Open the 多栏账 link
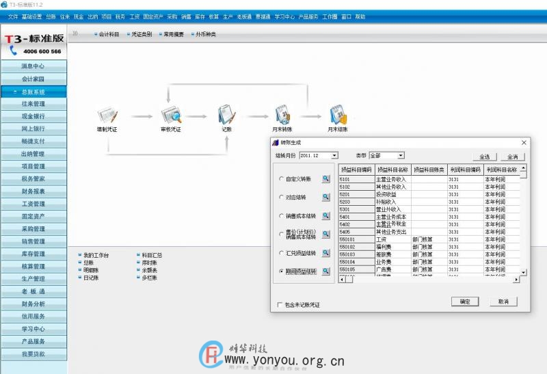Screen dimensions: 547x374 point(149,278)
